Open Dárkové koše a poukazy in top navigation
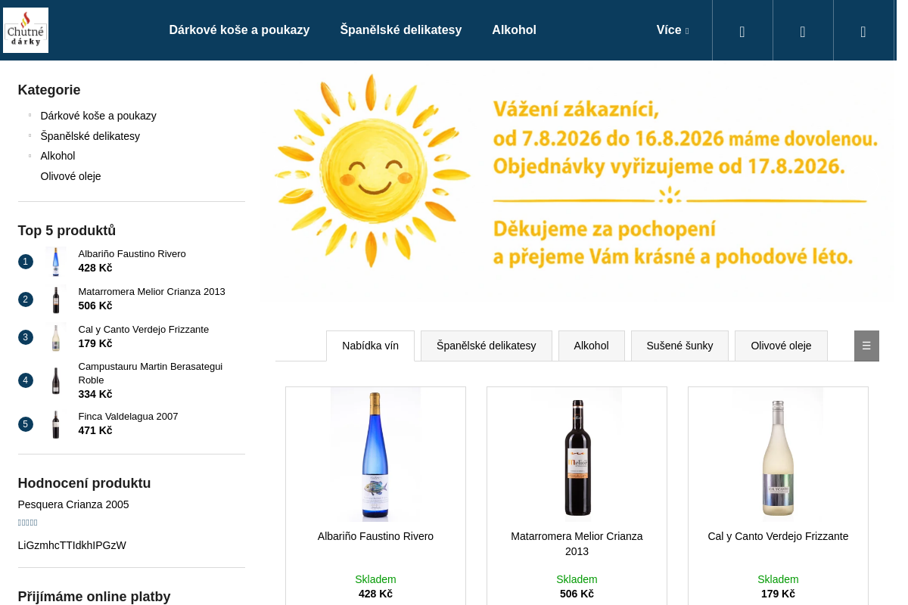This screenshot has height=605, width=908. pos(239,30)
